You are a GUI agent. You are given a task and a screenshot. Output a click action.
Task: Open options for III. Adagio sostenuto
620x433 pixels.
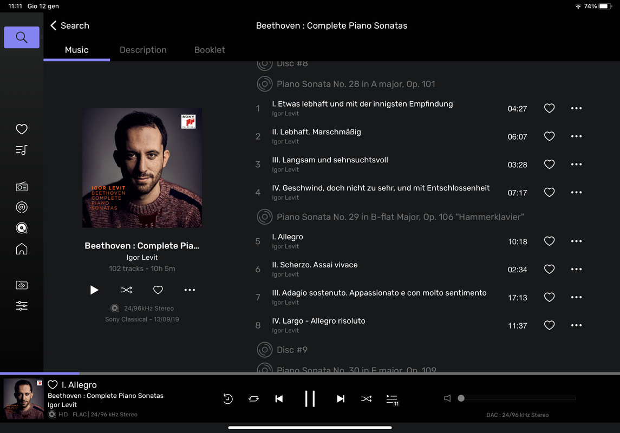tap(577, 297)
